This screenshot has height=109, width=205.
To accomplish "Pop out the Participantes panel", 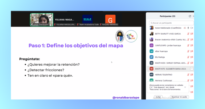I will pos(190,16).
